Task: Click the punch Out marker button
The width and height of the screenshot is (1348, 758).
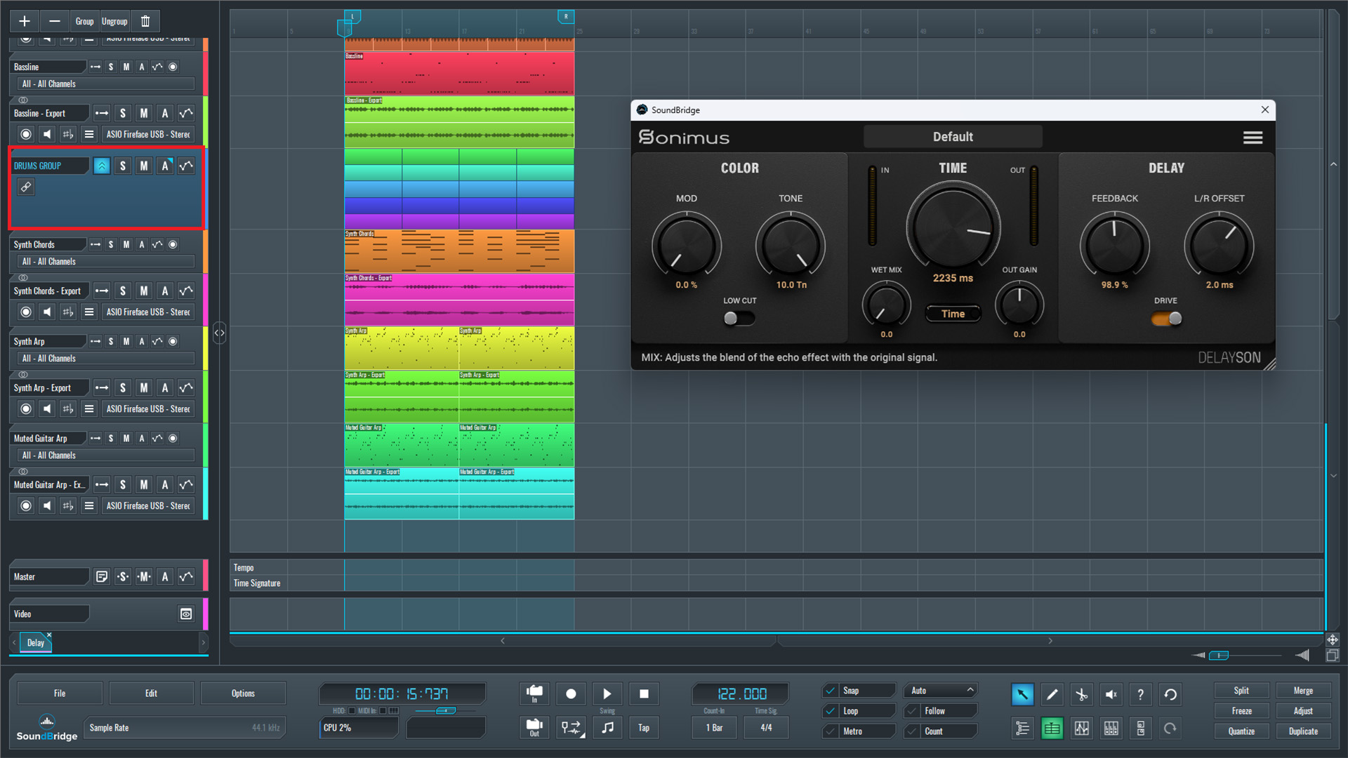Action: 534,727
